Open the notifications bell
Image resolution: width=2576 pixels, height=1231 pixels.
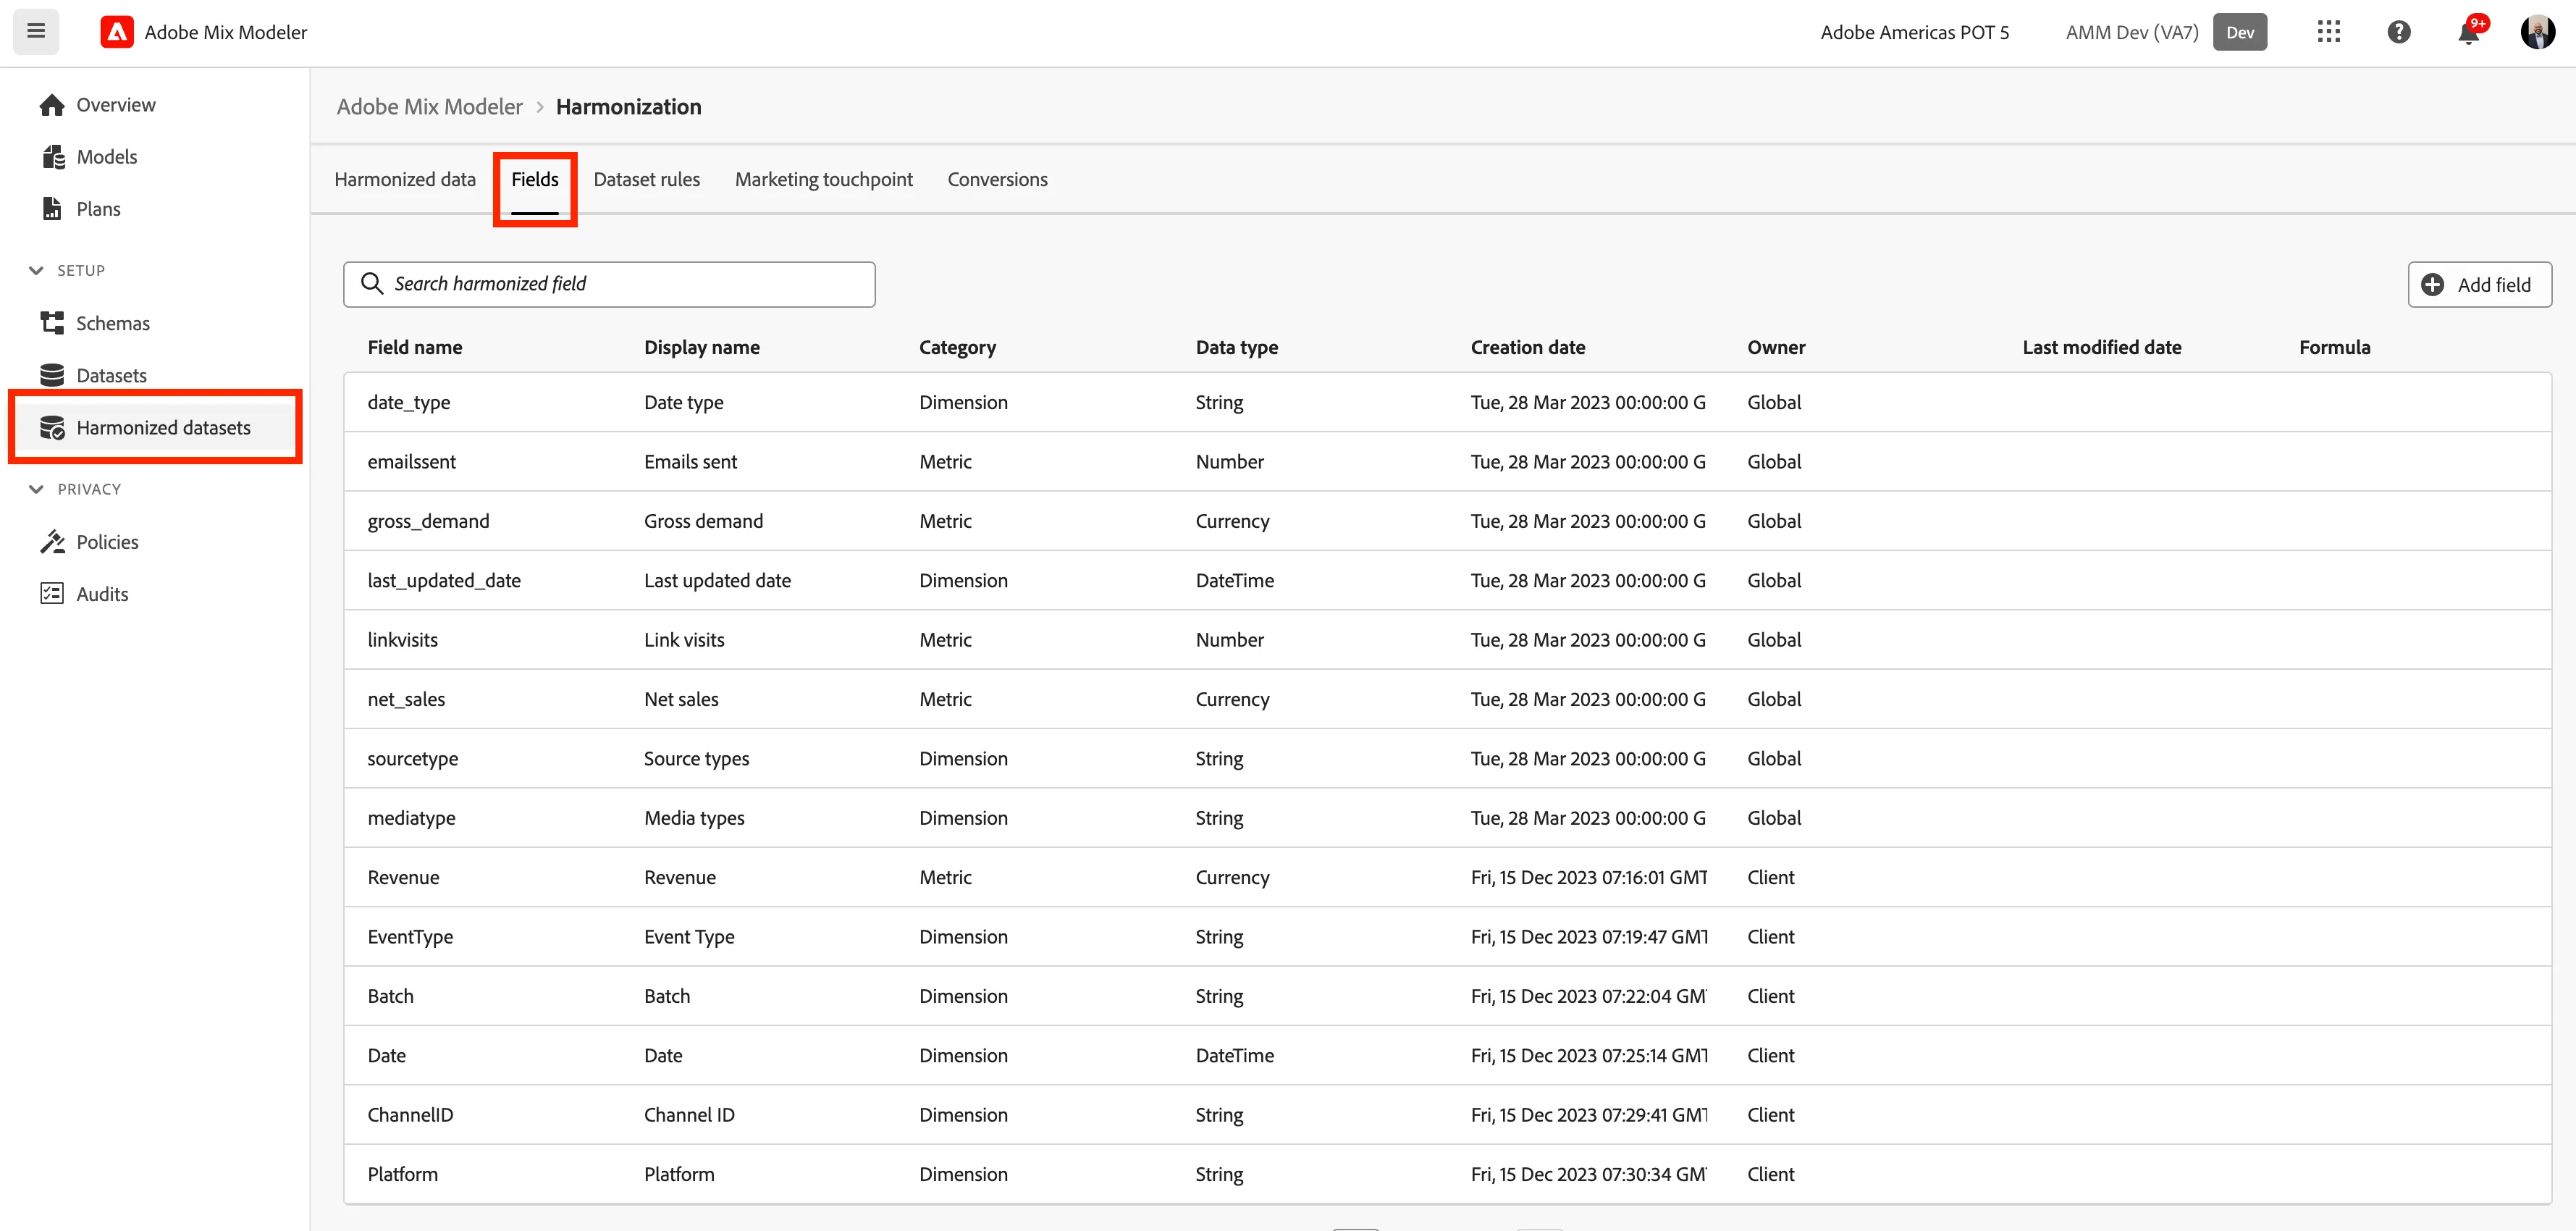point(2468,32)
